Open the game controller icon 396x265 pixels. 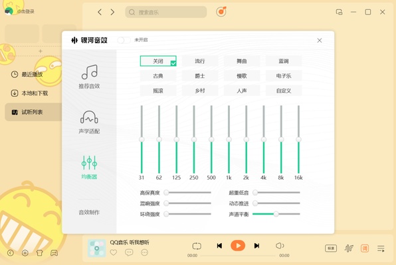54,253
